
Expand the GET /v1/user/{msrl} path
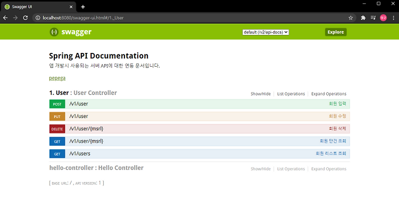(86, 141)
